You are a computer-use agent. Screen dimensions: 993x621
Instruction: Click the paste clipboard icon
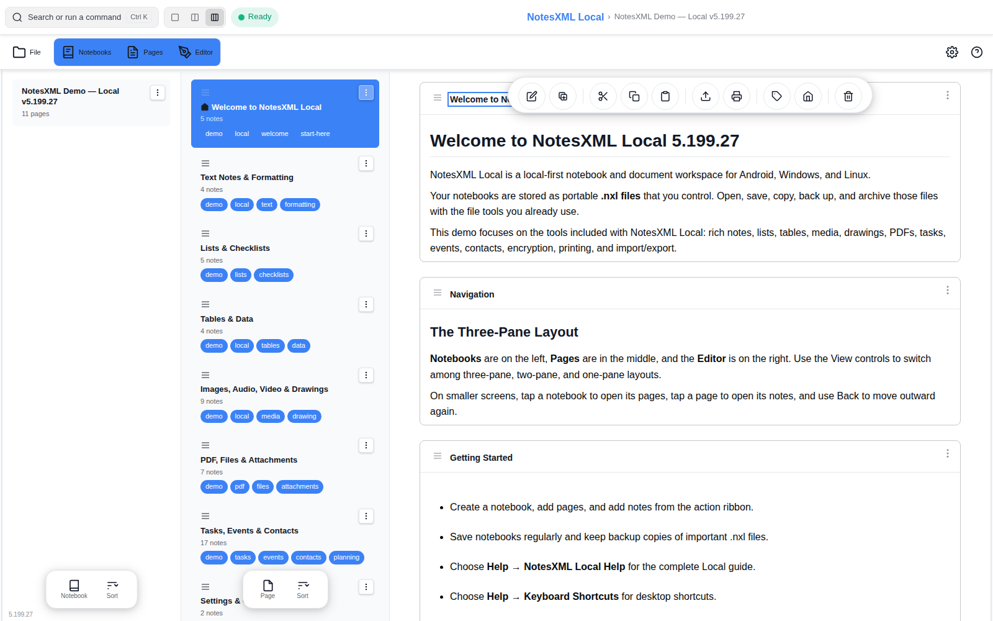665,96
